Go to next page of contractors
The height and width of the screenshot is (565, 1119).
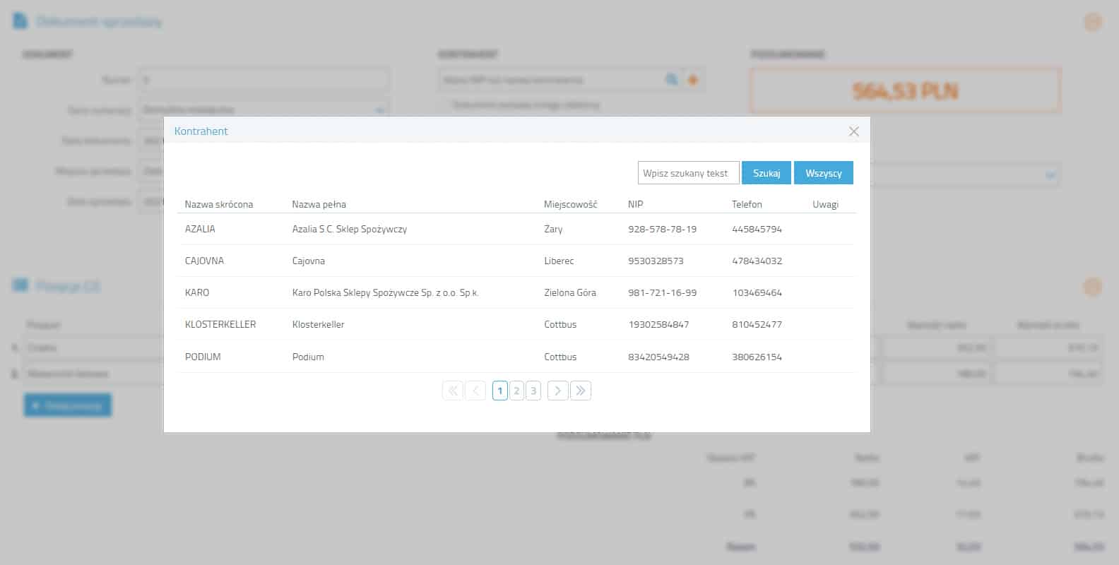tap(557, 391)
